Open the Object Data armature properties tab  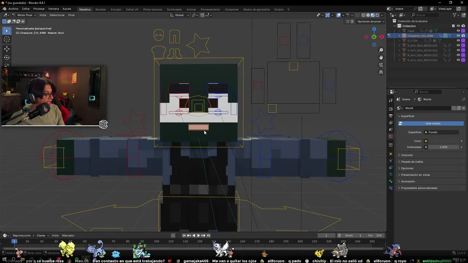tap(390, 175)
